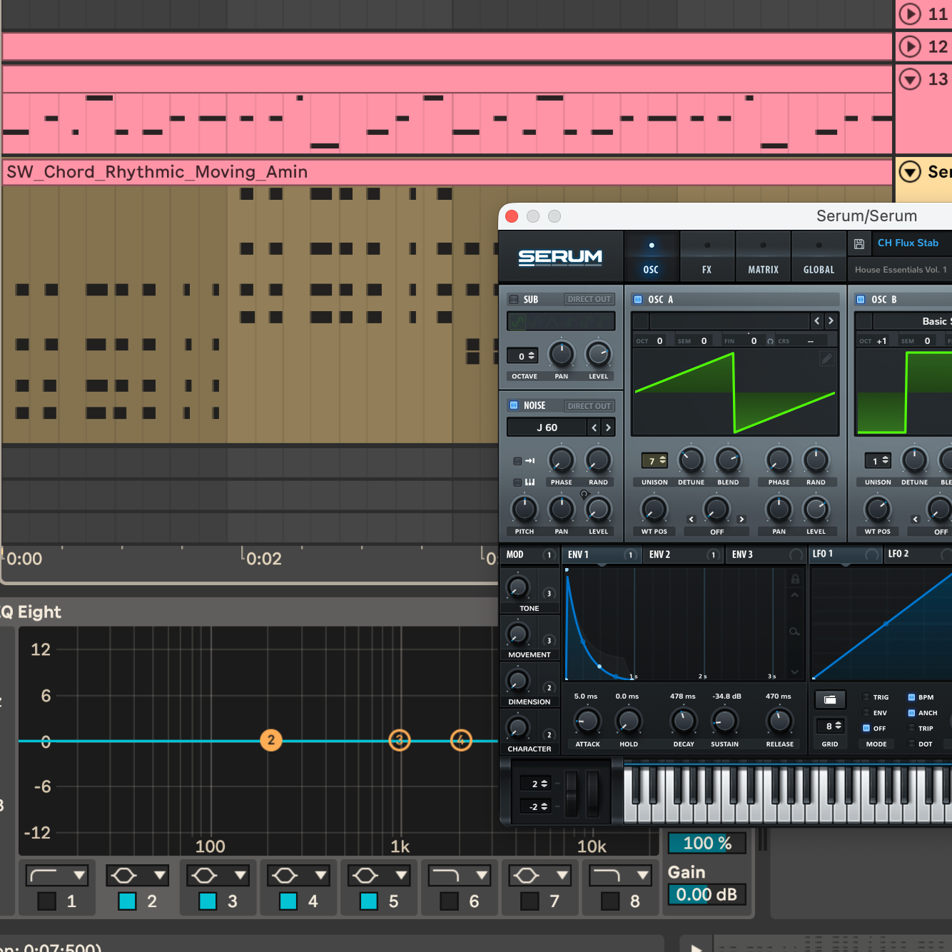Collapse track 13 fold arrow

[909, 79]
